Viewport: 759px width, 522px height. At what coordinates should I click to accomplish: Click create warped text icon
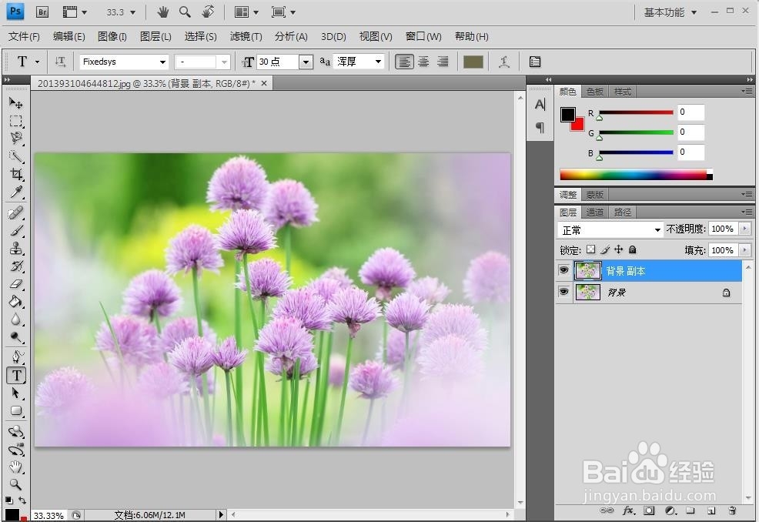tap(504, 62)
